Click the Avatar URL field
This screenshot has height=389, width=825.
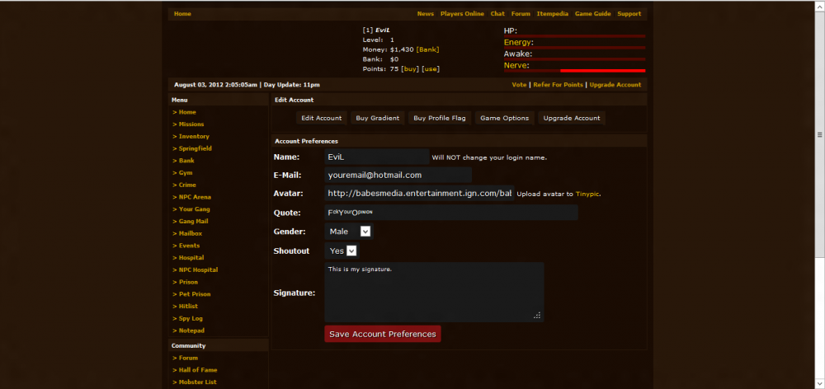[x=418, y=194]
